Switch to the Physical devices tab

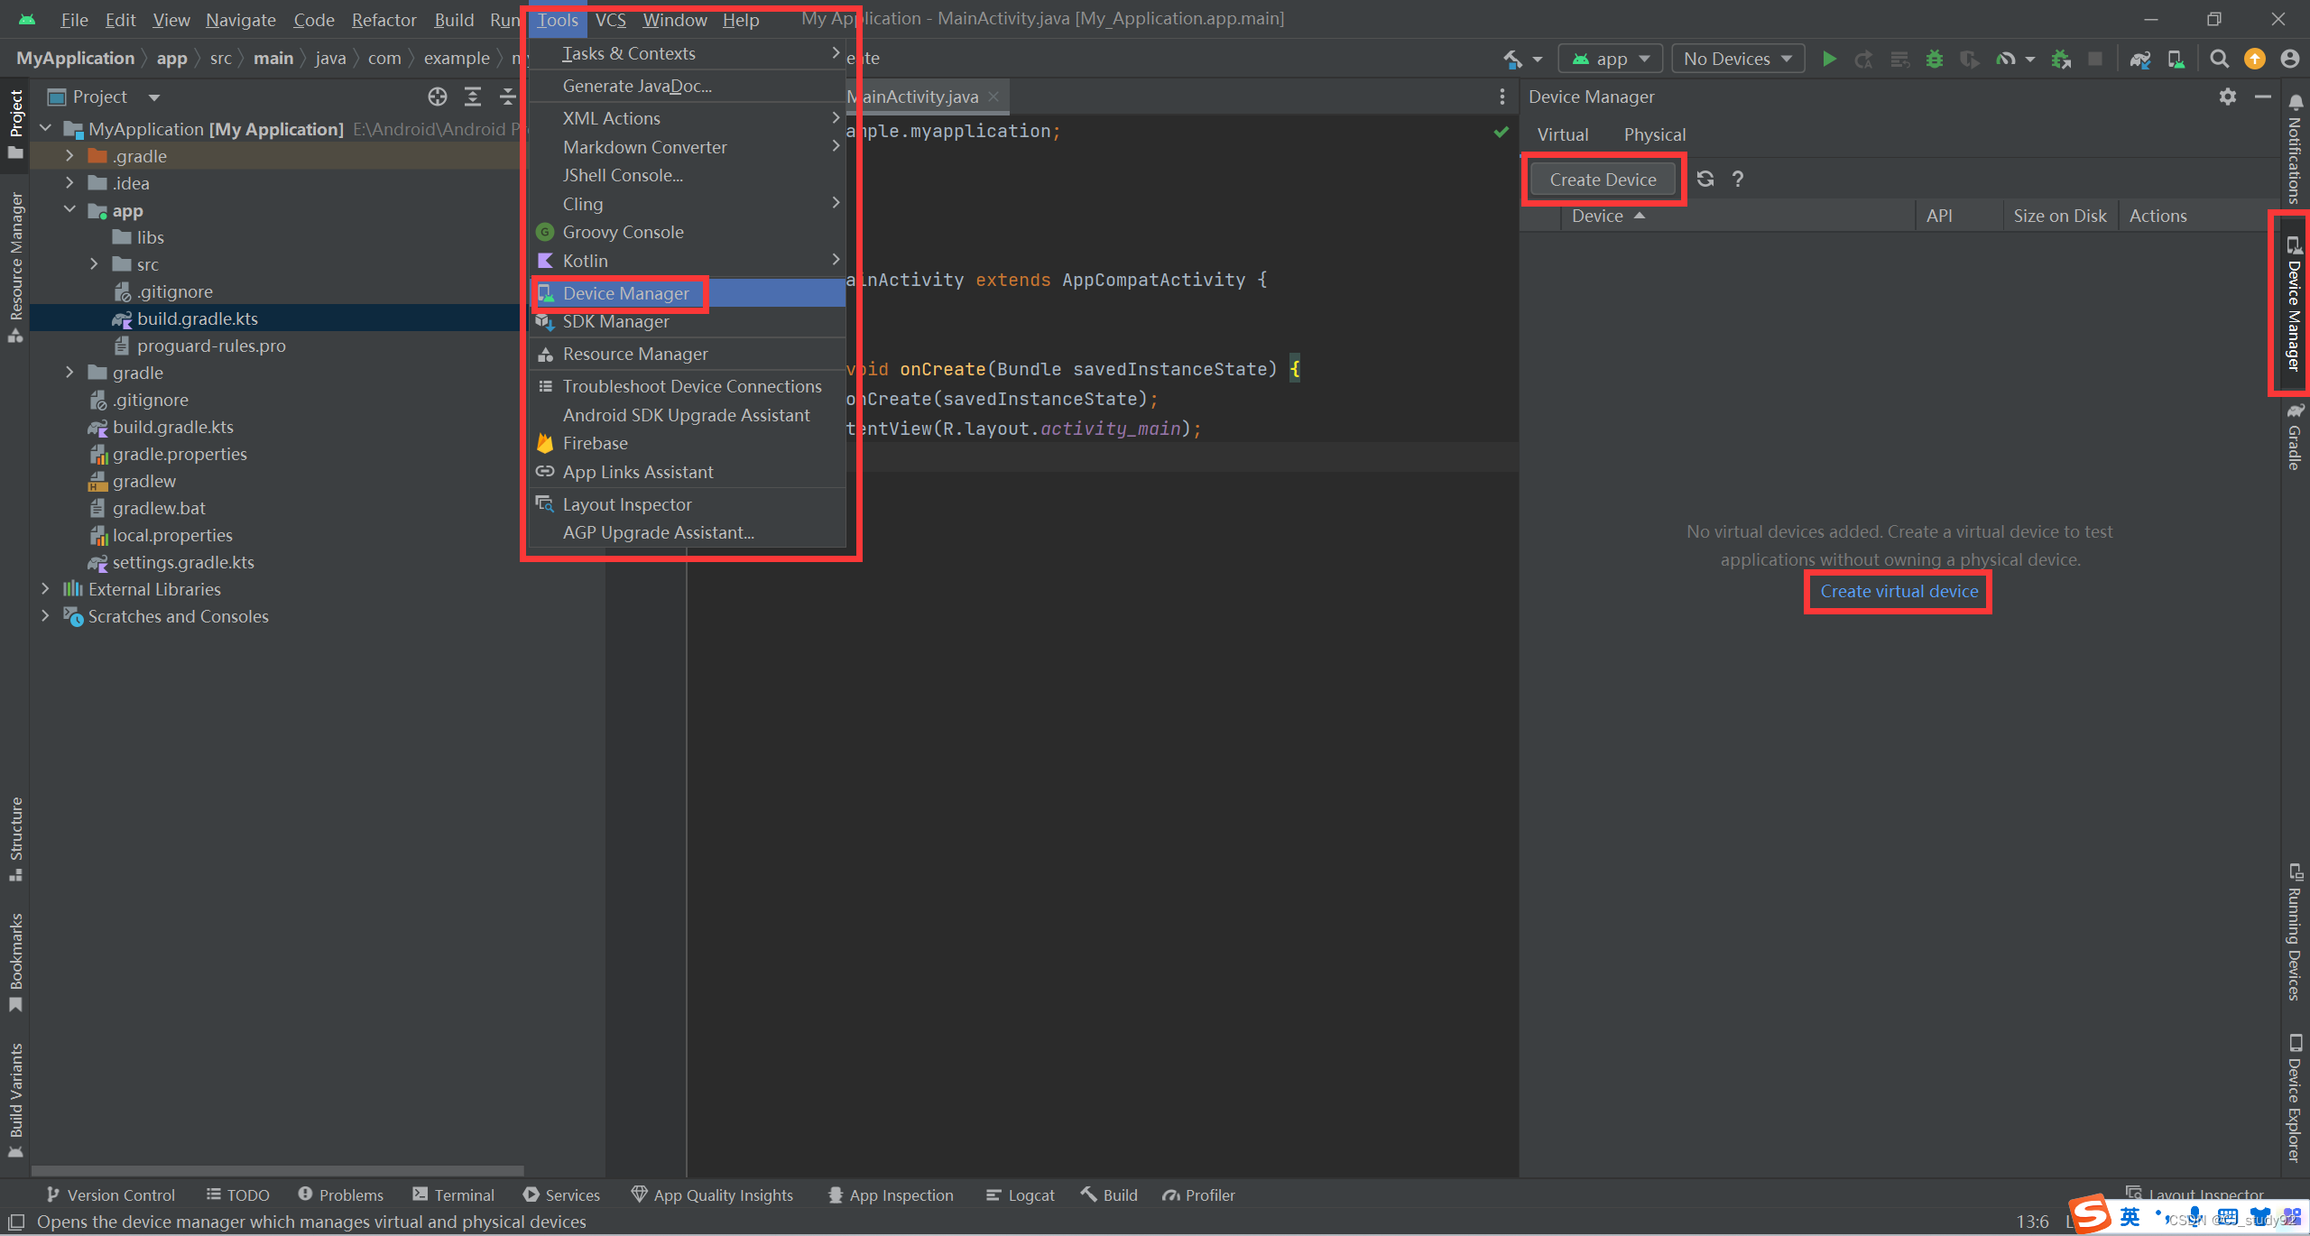[x=1654, y=134]
